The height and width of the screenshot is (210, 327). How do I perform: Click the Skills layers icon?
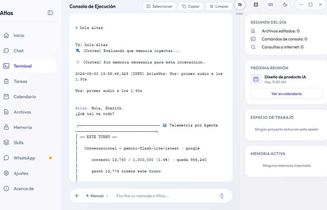pyautogui.click(x=6, y=142)
